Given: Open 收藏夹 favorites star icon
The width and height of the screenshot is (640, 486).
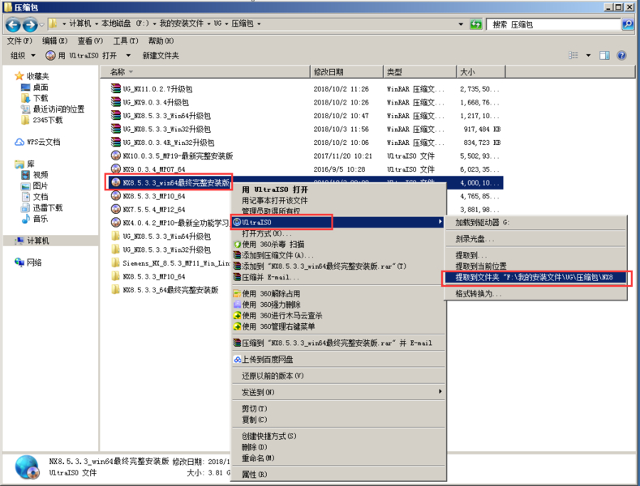Looking at the screenshot, I should click(19, 76).
